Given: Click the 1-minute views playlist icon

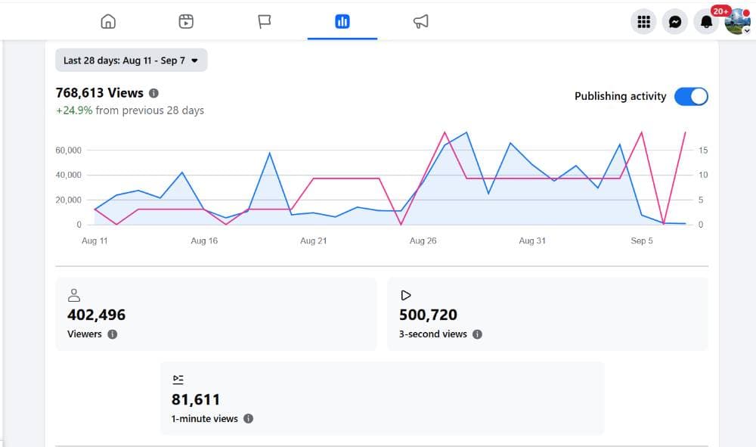Looking at the screenshot, I should pyautogui.click(x=178, y=380).
